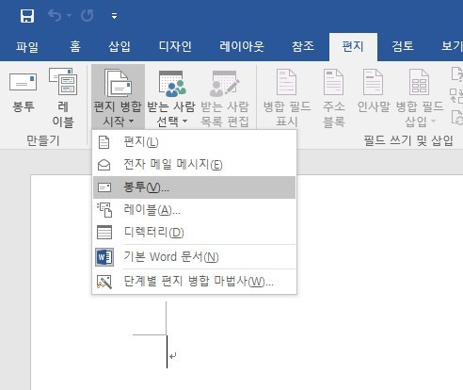The width and height of the screenshot is (463, 390).
Task: Click 병합 필드 표시 button
Action: tap(287, 98)
